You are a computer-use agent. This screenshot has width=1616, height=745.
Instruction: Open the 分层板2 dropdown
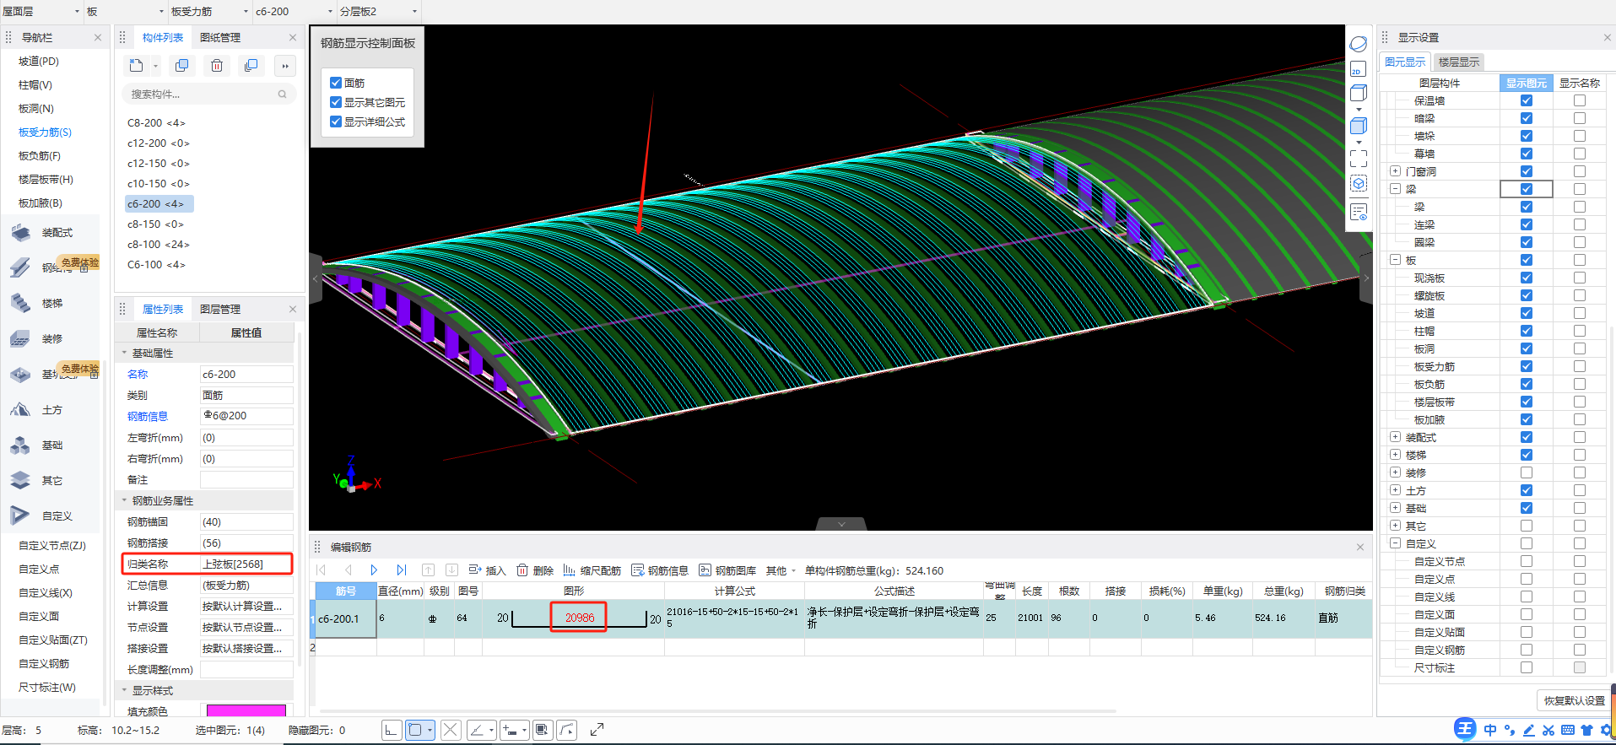click(x=378, y=12)
